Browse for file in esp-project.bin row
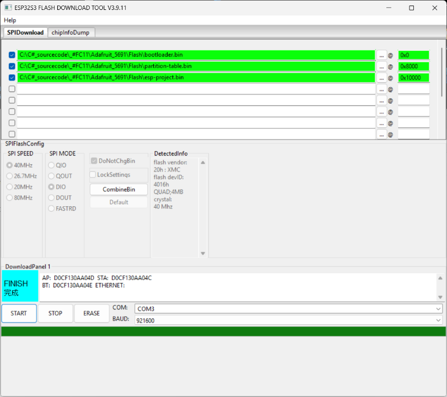This screenshot has width=447, height=397. click(381, 78)
